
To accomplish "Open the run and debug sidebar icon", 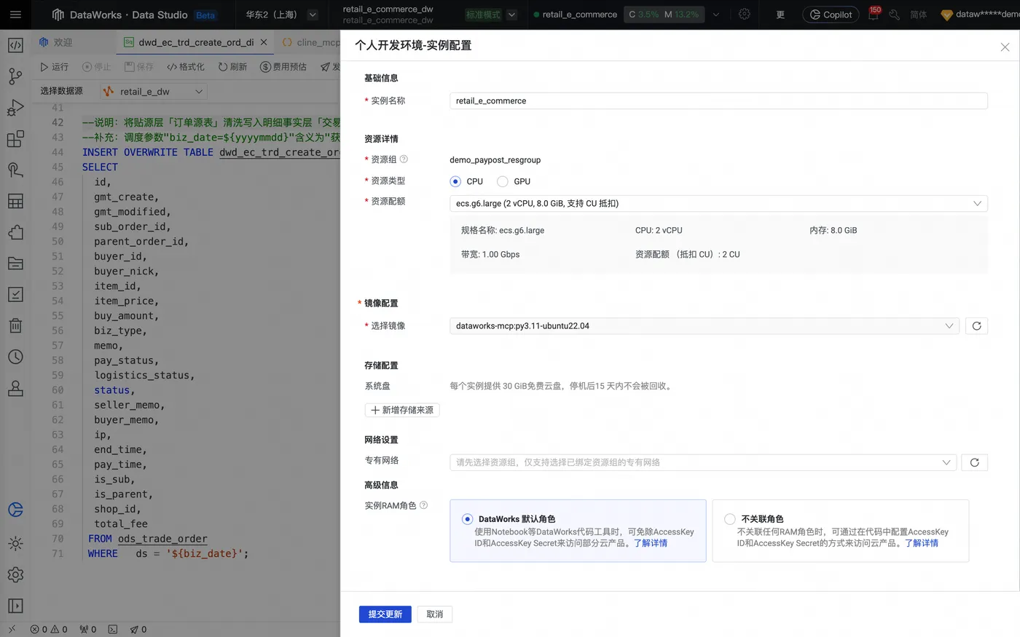I will 15,108.
